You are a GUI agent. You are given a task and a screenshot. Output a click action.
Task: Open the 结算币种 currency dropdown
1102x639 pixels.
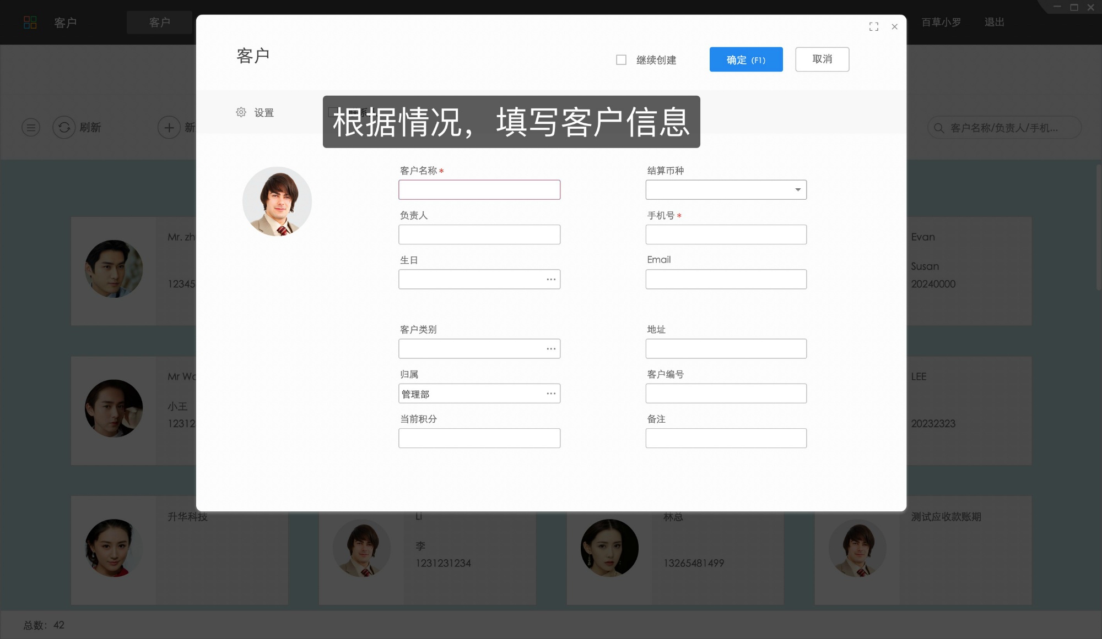pyautogui.click(x=797, y=189)
